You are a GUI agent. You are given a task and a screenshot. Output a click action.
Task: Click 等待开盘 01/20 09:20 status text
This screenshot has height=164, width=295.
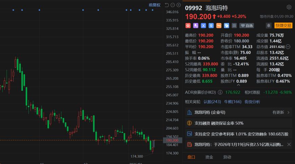(x=276, y=17)
